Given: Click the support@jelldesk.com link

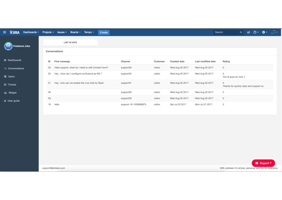Looking at the screenshot, I should tap(54, 168).
